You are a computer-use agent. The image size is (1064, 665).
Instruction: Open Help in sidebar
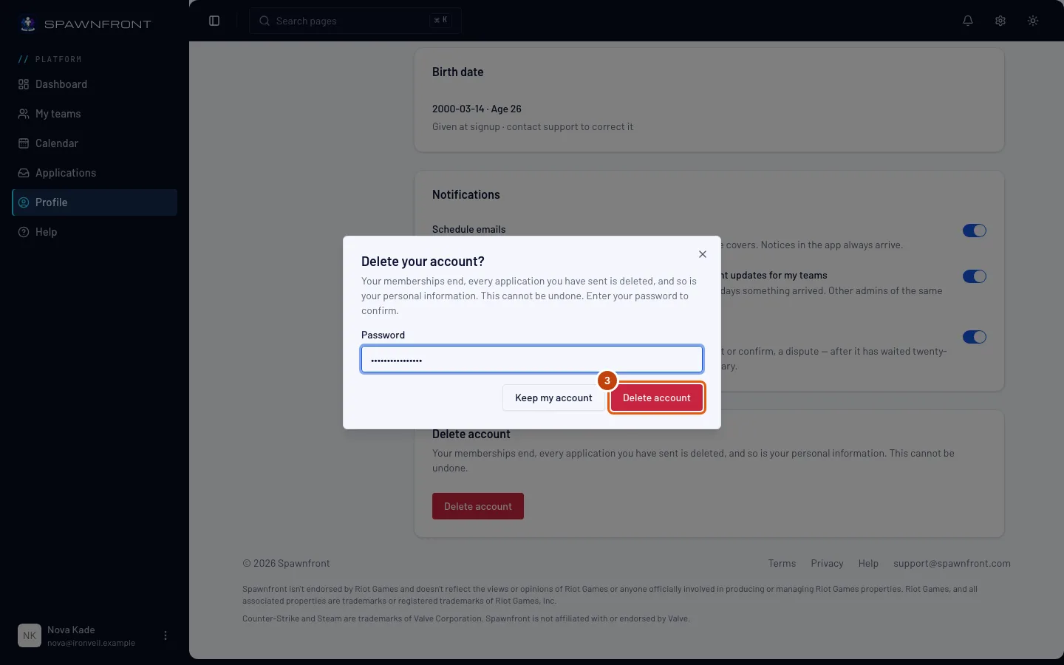tap(95, 232)
